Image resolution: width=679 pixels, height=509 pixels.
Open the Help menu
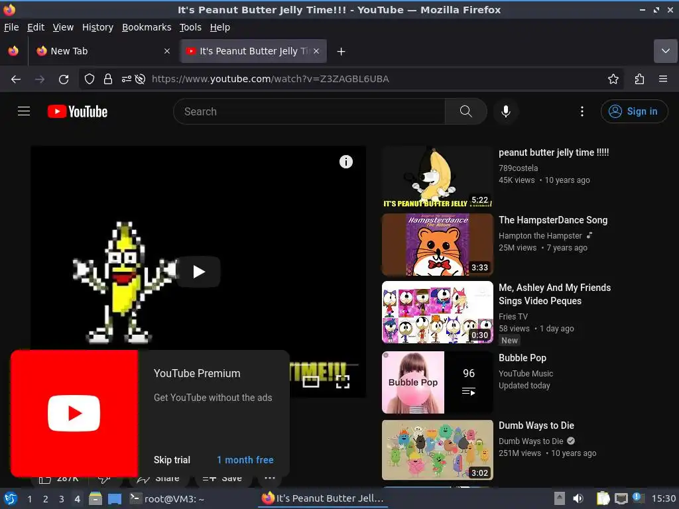(x=220, y=27)
